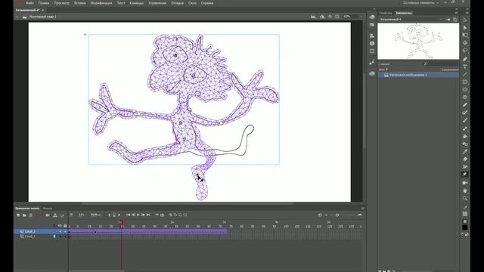Step back one frame

[133, 215]
